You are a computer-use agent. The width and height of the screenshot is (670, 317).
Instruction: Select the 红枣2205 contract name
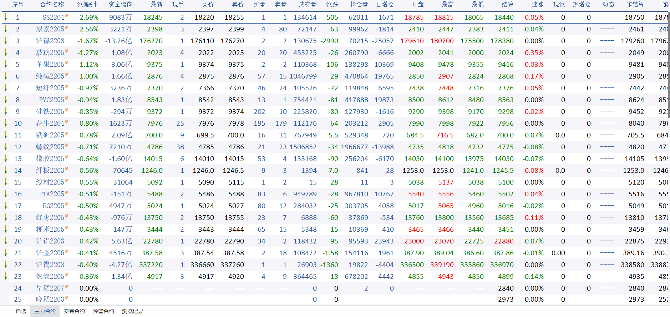50,217
